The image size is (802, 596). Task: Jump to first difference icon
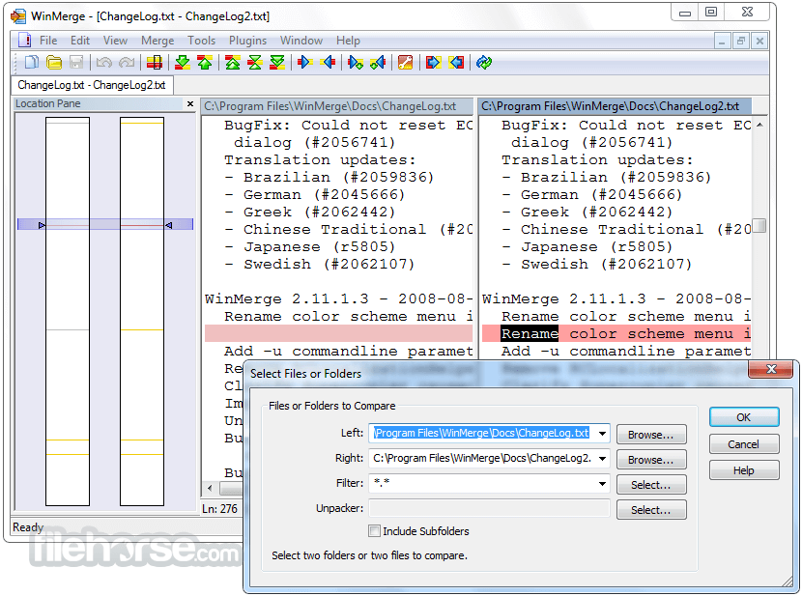pyautogui.click(x=233, y=63)
